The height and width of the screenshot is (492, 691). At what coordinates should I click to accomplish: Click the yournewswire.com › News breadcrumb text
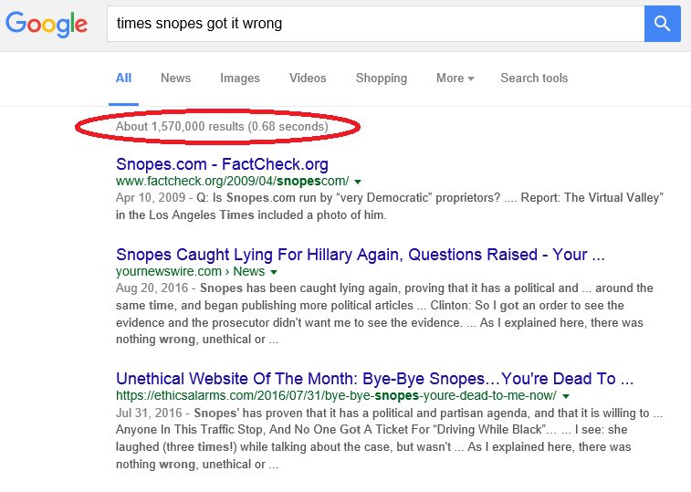coord(191,272)
